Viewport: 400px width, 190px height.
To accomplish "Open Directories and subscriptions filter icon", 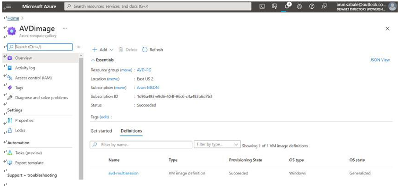I will point(274,7).
